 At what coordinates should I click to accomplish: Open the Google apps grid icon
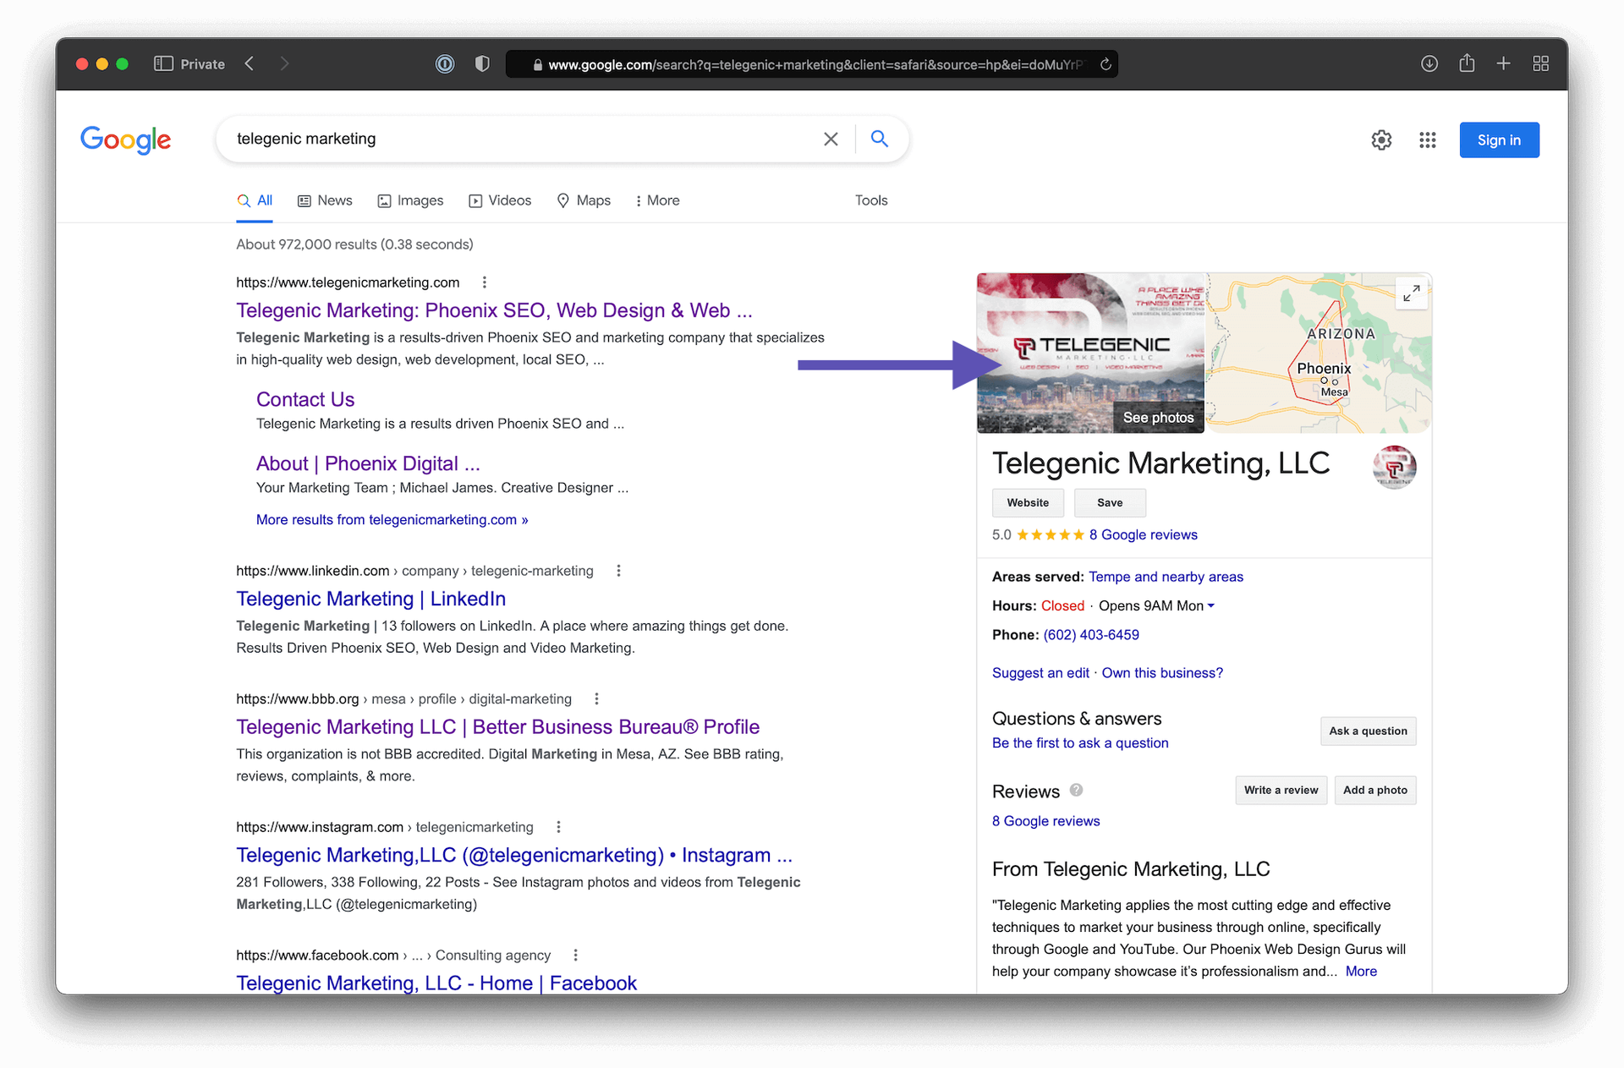point(1428,140)
